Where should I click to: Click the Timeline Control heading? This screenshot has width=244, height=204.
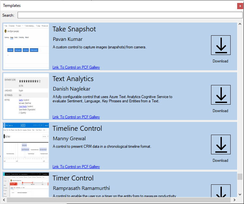pos(77,128)
